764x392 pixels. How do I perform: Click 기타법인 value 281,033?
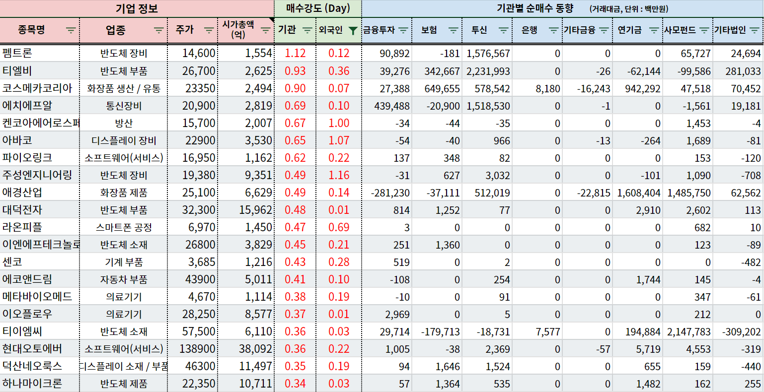[739, 71]
